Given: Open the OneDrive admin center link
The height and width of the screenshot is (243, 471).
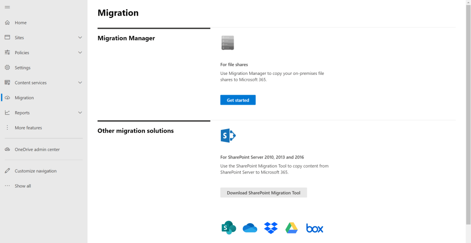Looking at the screenshot, I should (37, 149).
